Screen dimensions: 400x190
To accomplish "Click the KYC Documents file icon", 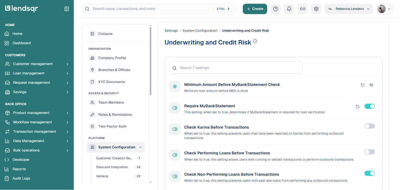I will pos(92,82).
